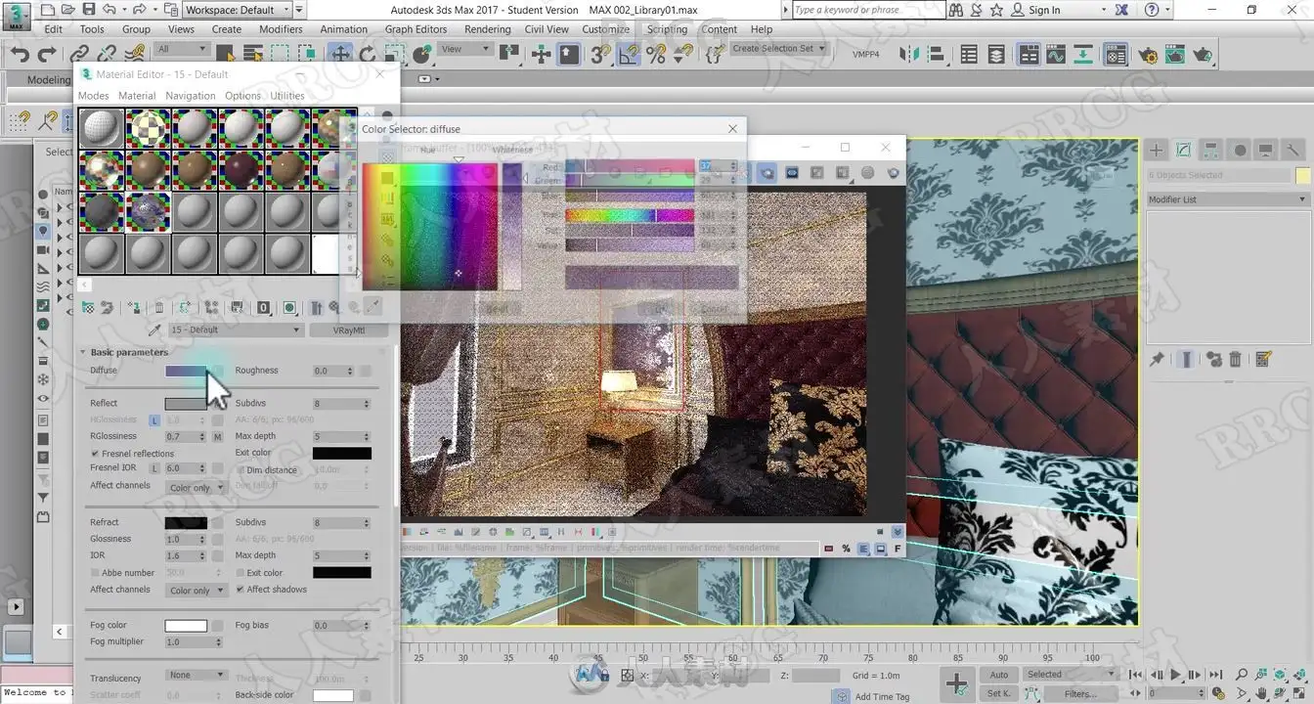
Task: Open Utilities menu in Material Editor
Action: coord(287,96)
